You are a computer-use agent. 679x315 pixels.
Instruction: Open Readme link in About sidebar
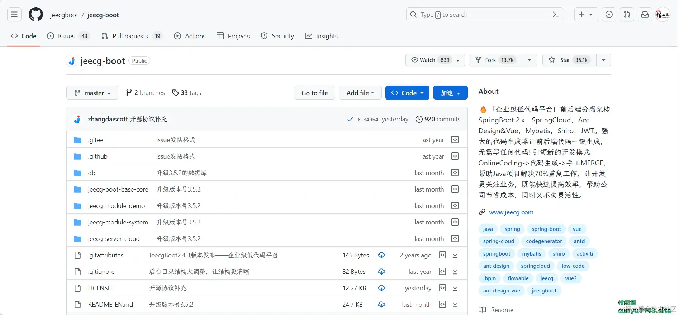click(496, 310)
